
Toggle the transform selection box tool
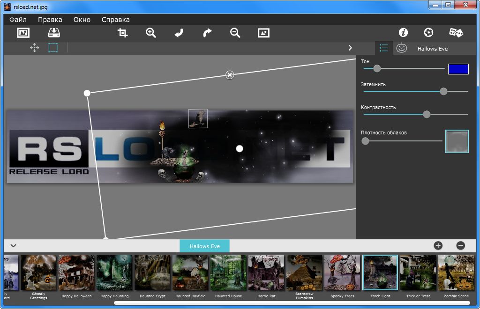pos(53,48)
